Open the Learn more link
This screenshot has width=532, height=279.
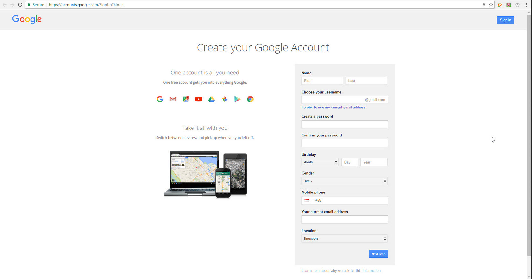310,271
